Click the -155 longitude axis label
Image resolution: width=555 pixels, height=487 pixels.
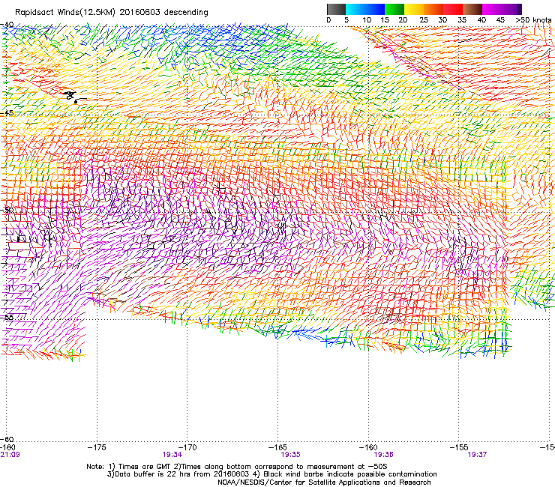[x=459, y=447]
